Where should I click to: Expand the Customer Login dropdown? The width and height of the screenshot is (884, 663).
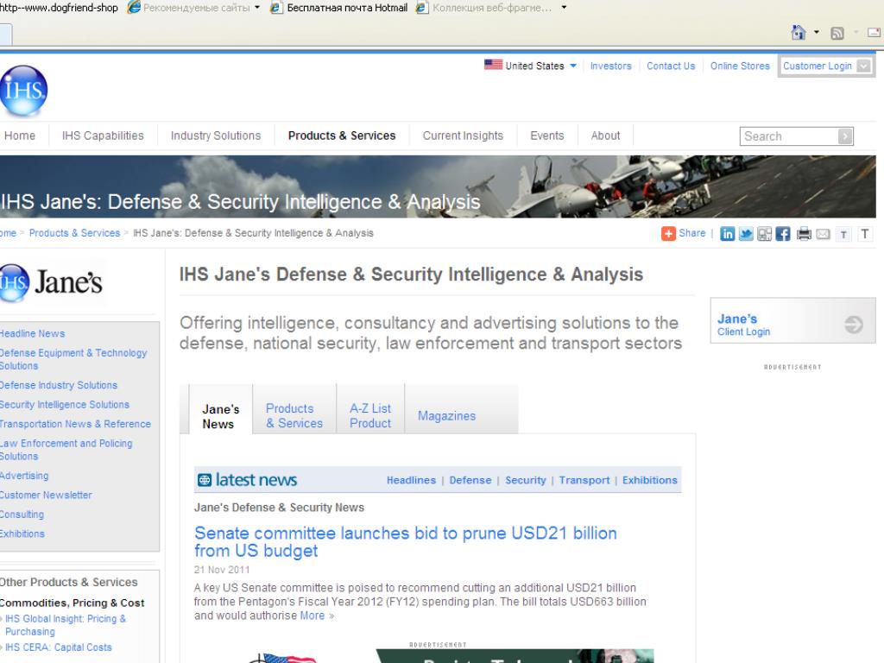coord(863,66)
